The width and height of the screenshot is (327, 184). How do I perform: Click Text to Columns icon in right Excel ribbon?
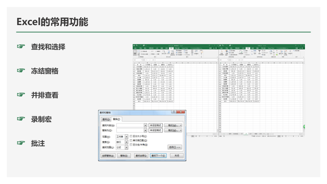point(271,52)
